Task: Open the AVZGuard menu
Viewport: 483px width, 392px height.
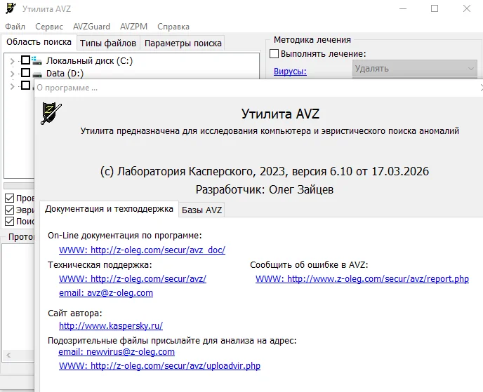Action: [91, 27]
